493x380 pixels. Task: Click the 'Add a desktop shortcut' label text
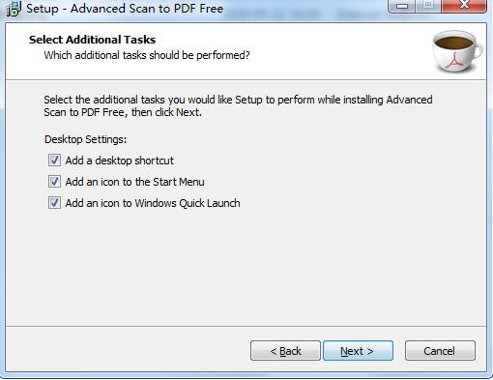click(x=120, y=161)
